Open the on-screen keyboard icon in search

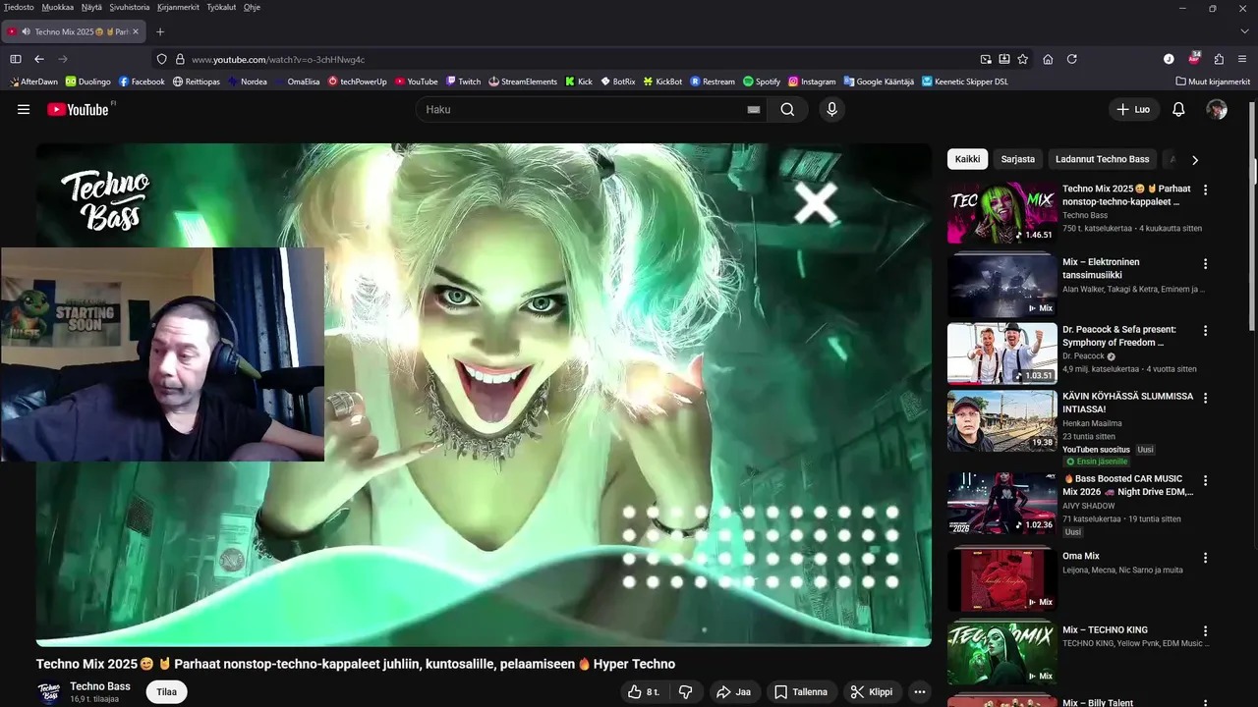(x=754, y=109)
